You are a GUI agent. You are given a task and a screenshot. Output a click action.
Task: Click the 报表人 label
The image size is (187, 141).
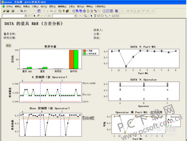98,30
